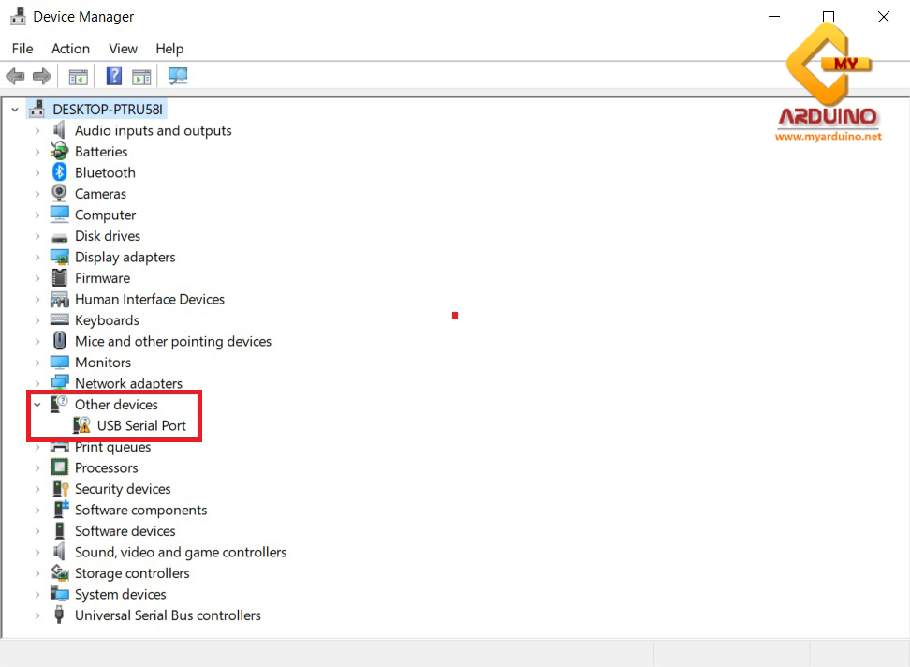Visit the www.myarduino.net watermark link

coord(828,136)
